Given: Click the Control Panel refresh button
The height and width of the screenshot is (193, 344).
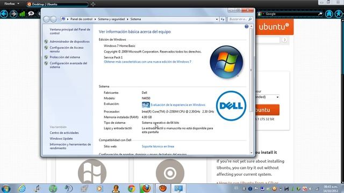Looking at the screenshot, I should click(x=223, y=19).
